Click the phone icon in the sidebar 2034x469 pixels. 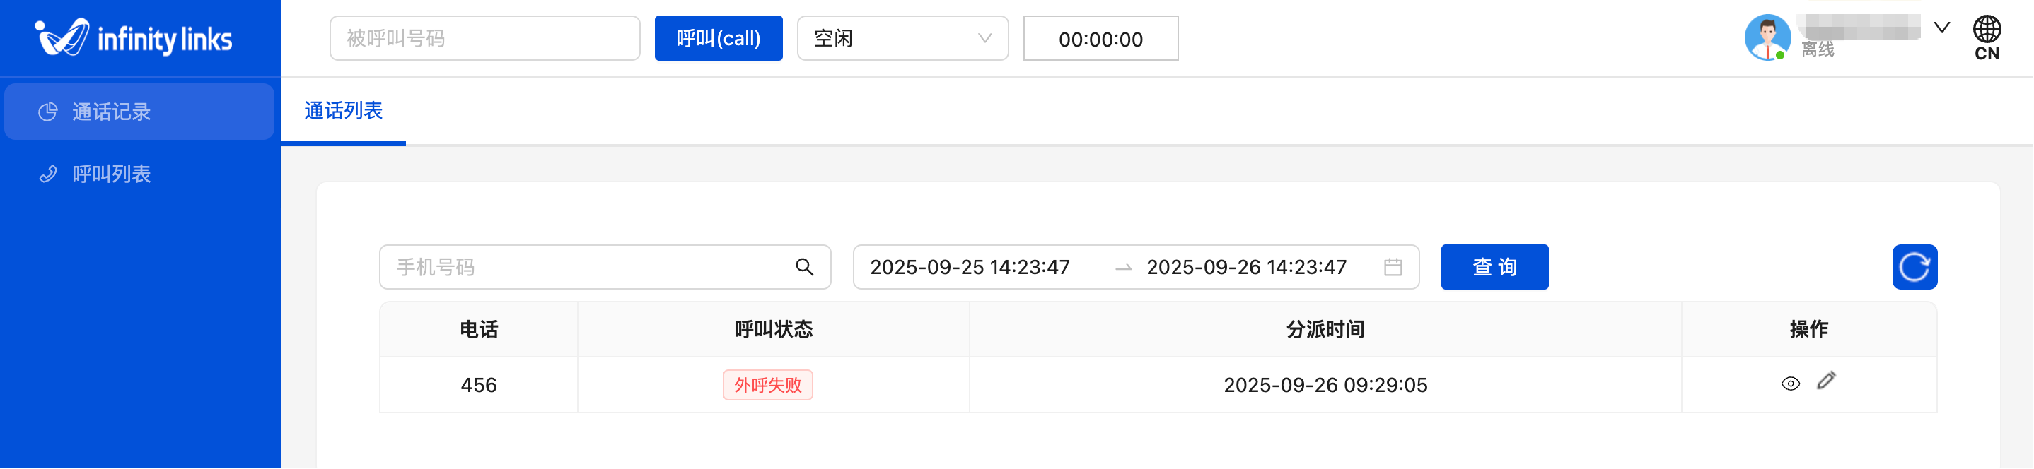[48, 174]
